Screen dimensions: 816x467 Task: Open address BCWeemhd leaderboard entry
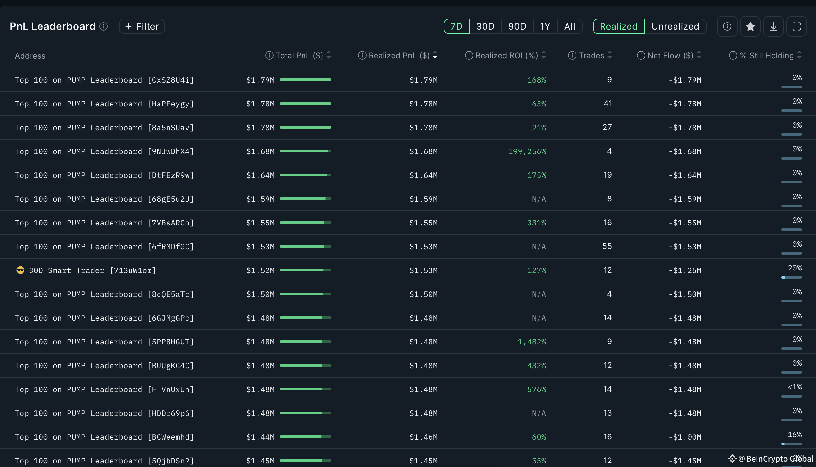[104, 437]
